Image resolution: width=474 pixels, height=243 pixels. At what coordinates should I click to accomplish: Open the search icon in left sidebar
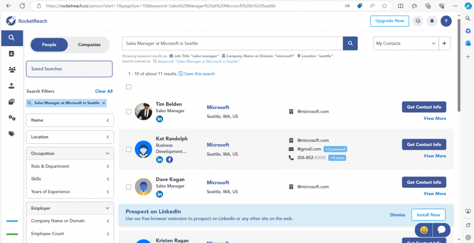(x=12, y=38)
